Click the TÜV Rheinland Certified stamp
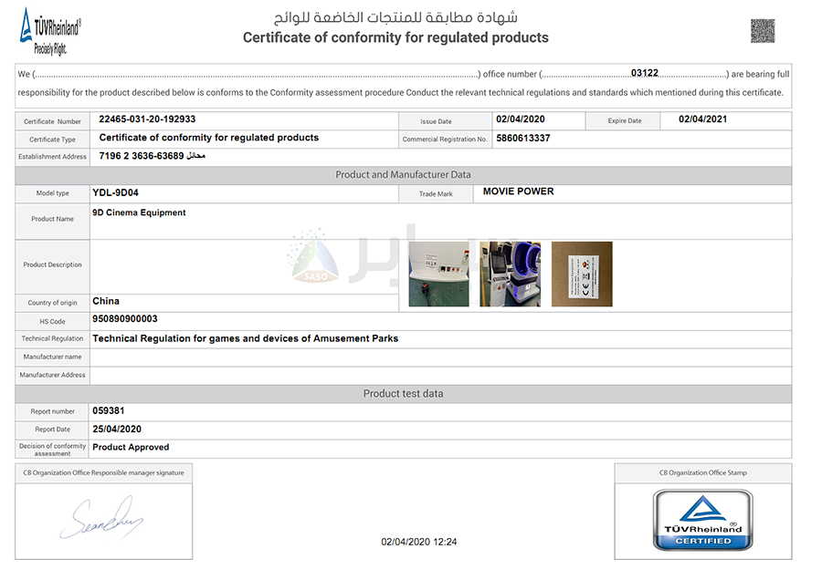The image size is (822, 580). coord(702,520)
